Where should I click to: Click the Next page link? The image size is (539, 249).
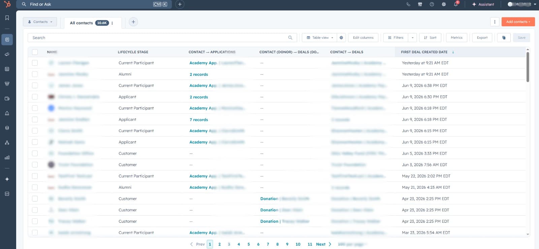coord(323,244)
